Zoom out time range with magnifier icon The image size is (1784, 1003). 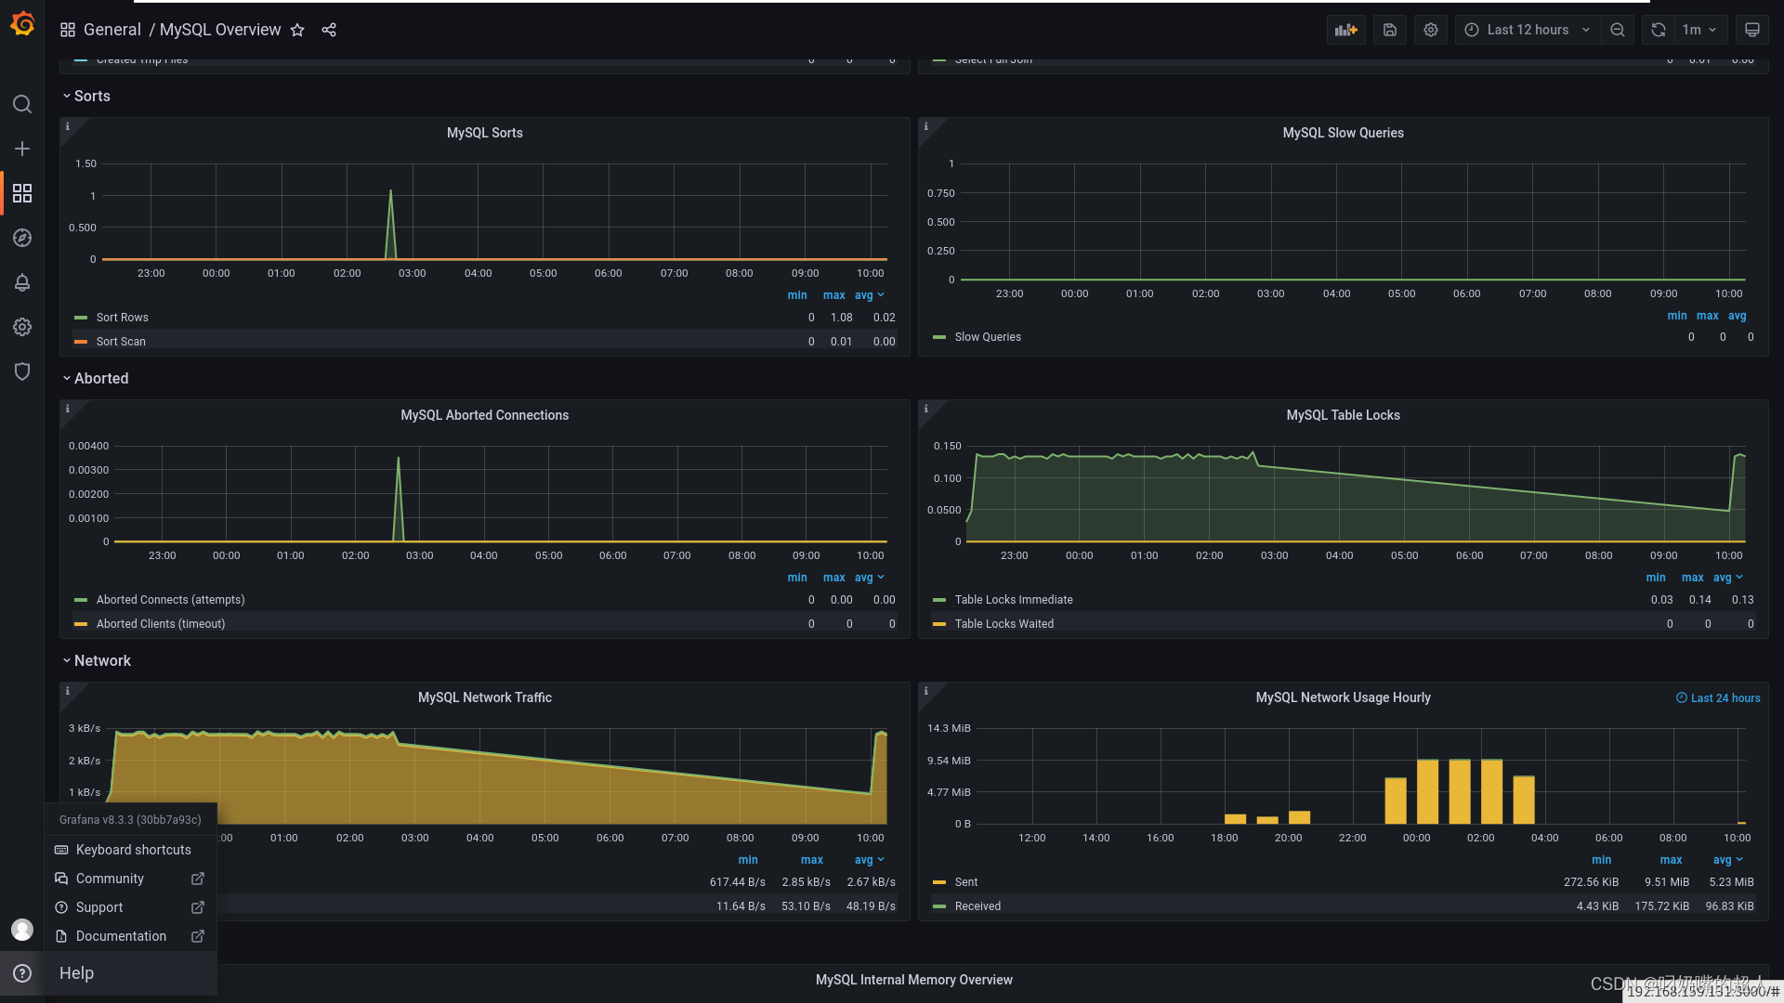(1618, 30)
